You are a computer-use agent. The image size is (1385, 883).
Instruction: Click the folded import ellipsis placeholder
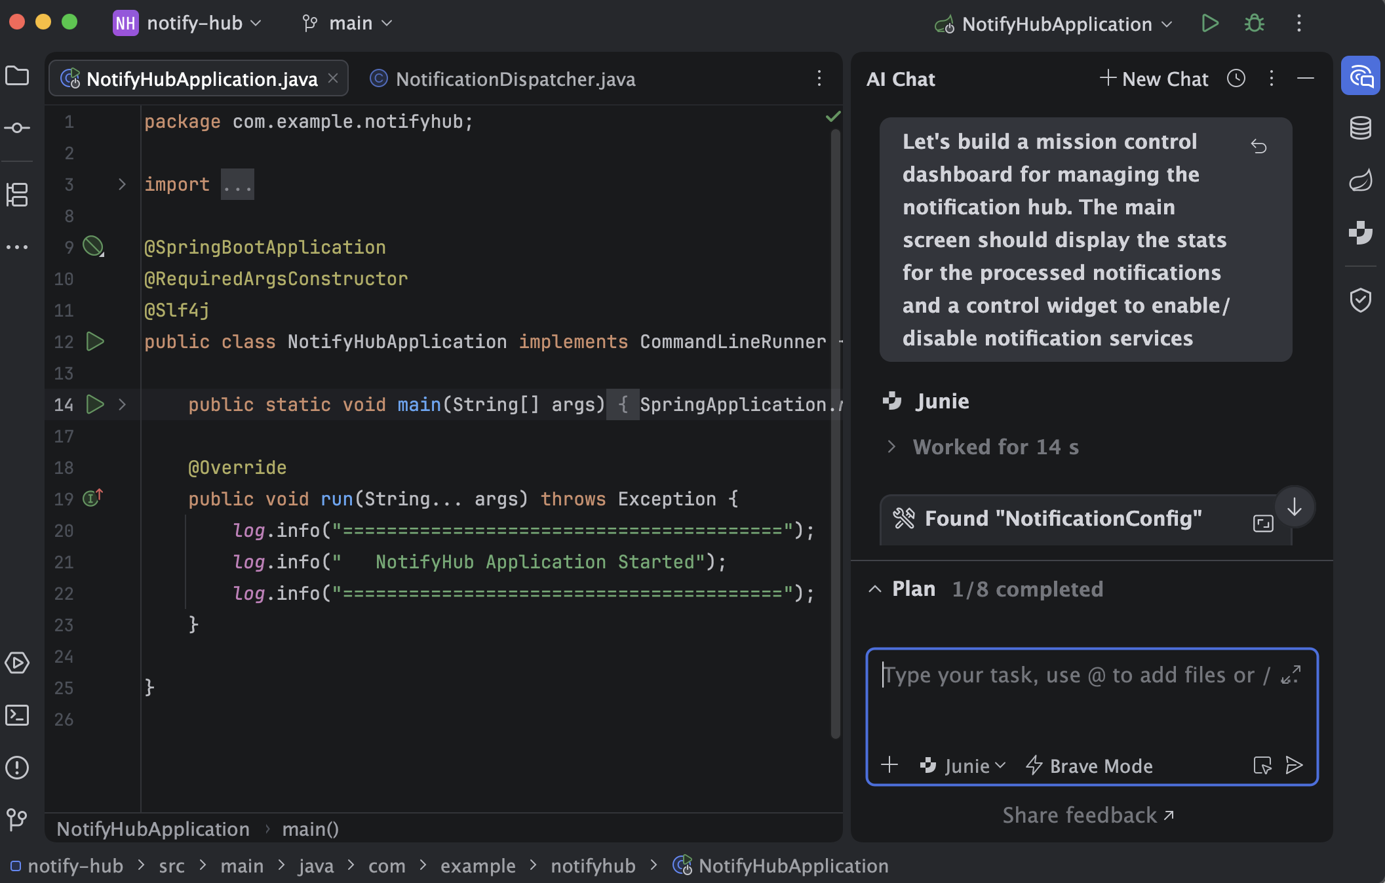pyautogui.click(x=237, y=185)
